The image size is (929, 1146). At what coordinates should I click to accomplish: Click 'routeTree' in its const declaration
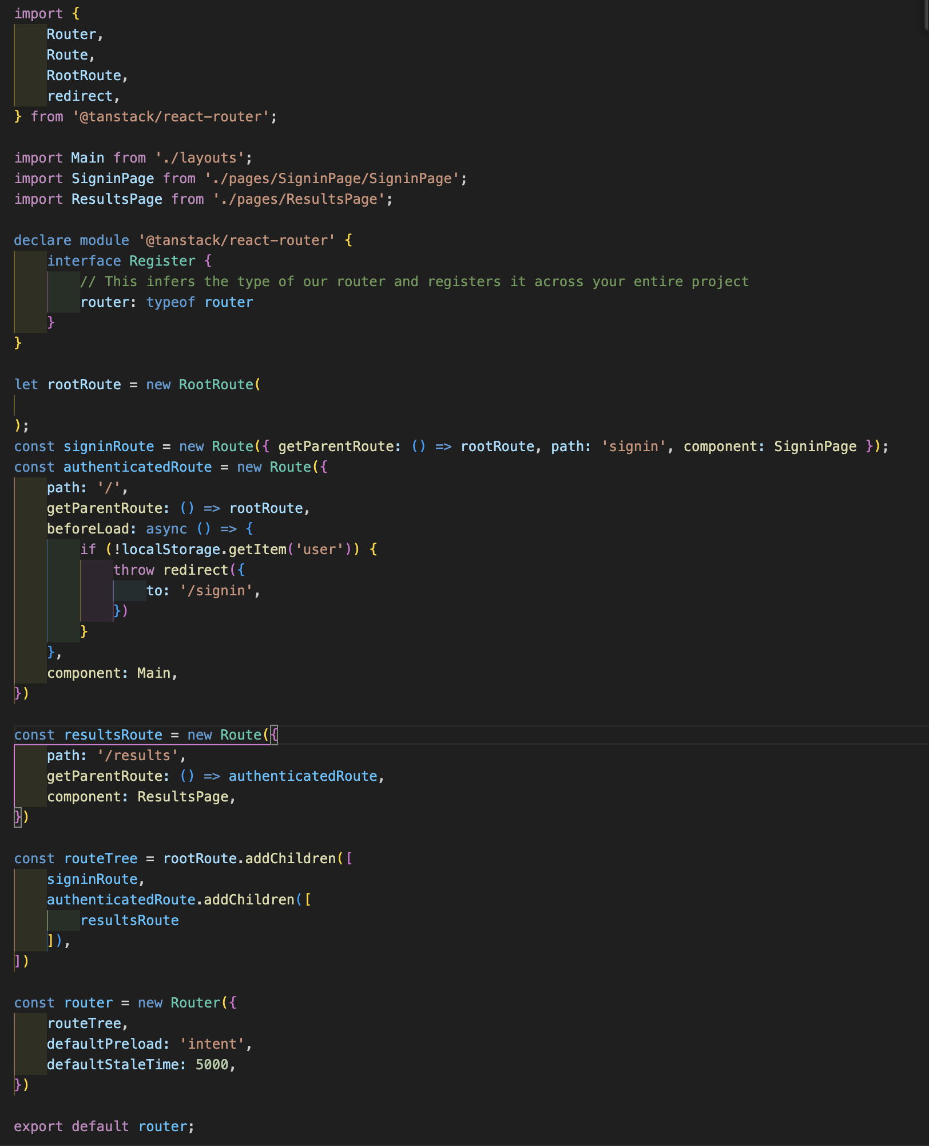point(101,859)
